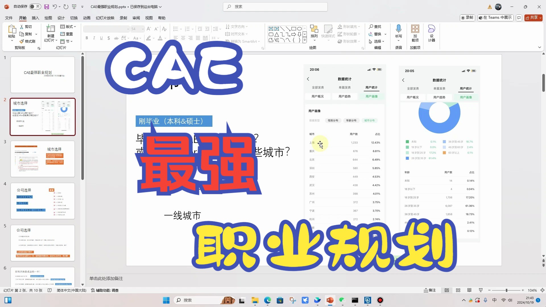Open the Review (审阅) tab
546x307 pixels.
click(136, 18)
